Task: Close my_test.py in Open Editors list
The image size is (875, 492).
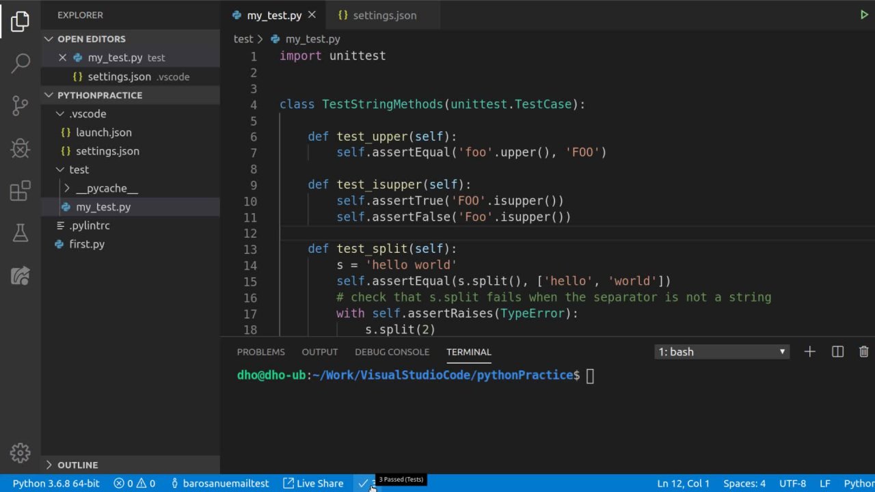Action: (62, 57)
